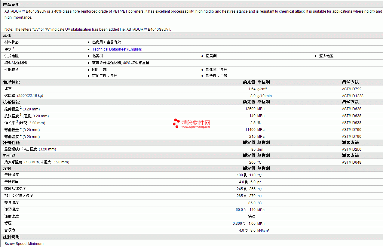Click the mold temperature value "85.0"
This screenshot has width=383, height=247.
(252, 203)
